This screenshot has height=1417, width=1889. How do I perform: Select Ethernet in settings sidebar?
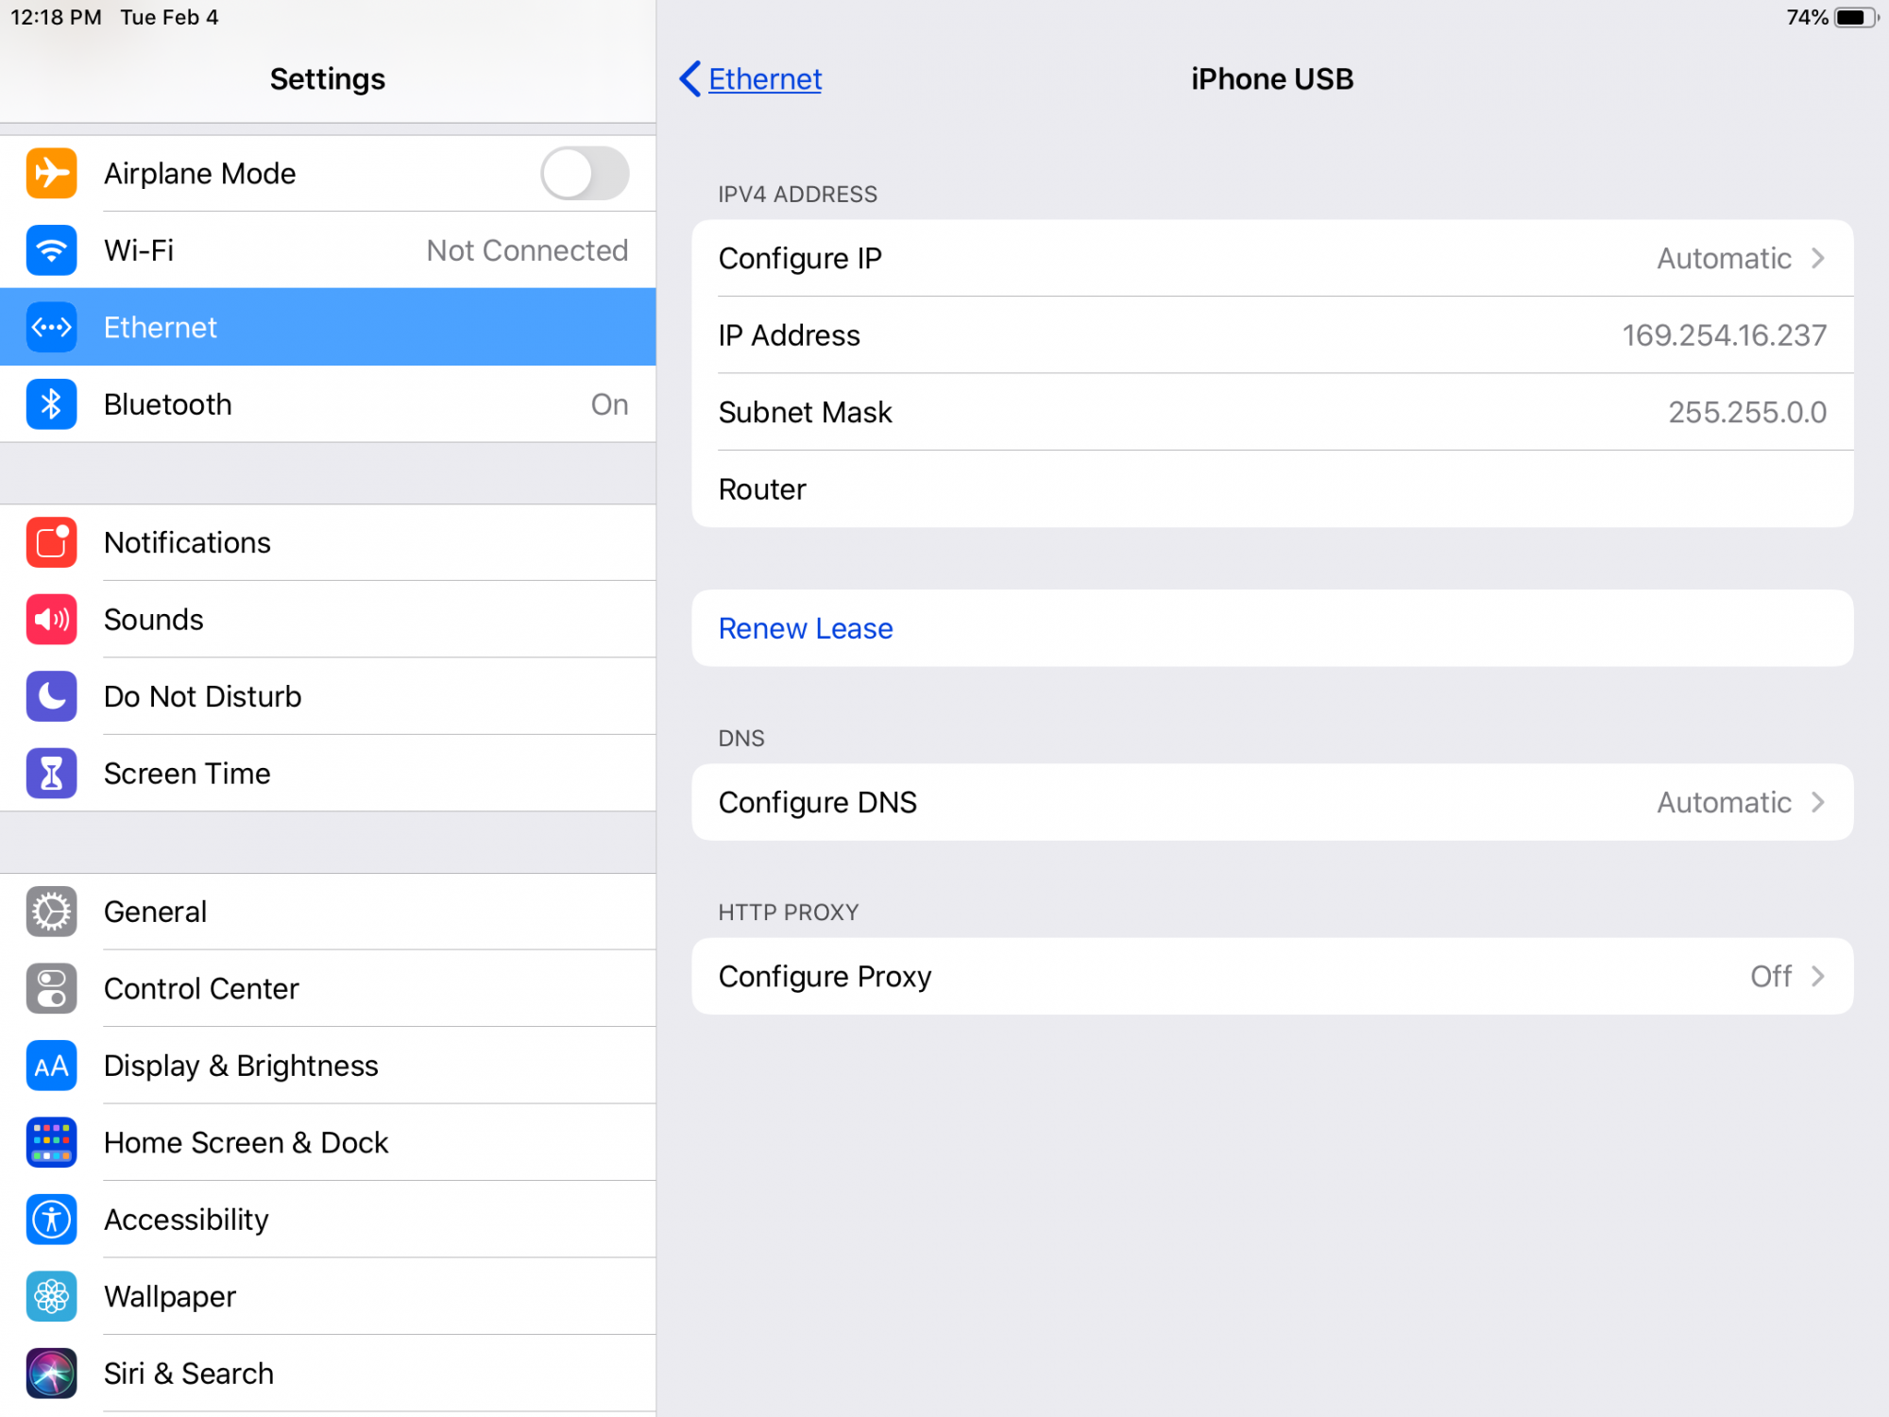click(x=327, y=327)
